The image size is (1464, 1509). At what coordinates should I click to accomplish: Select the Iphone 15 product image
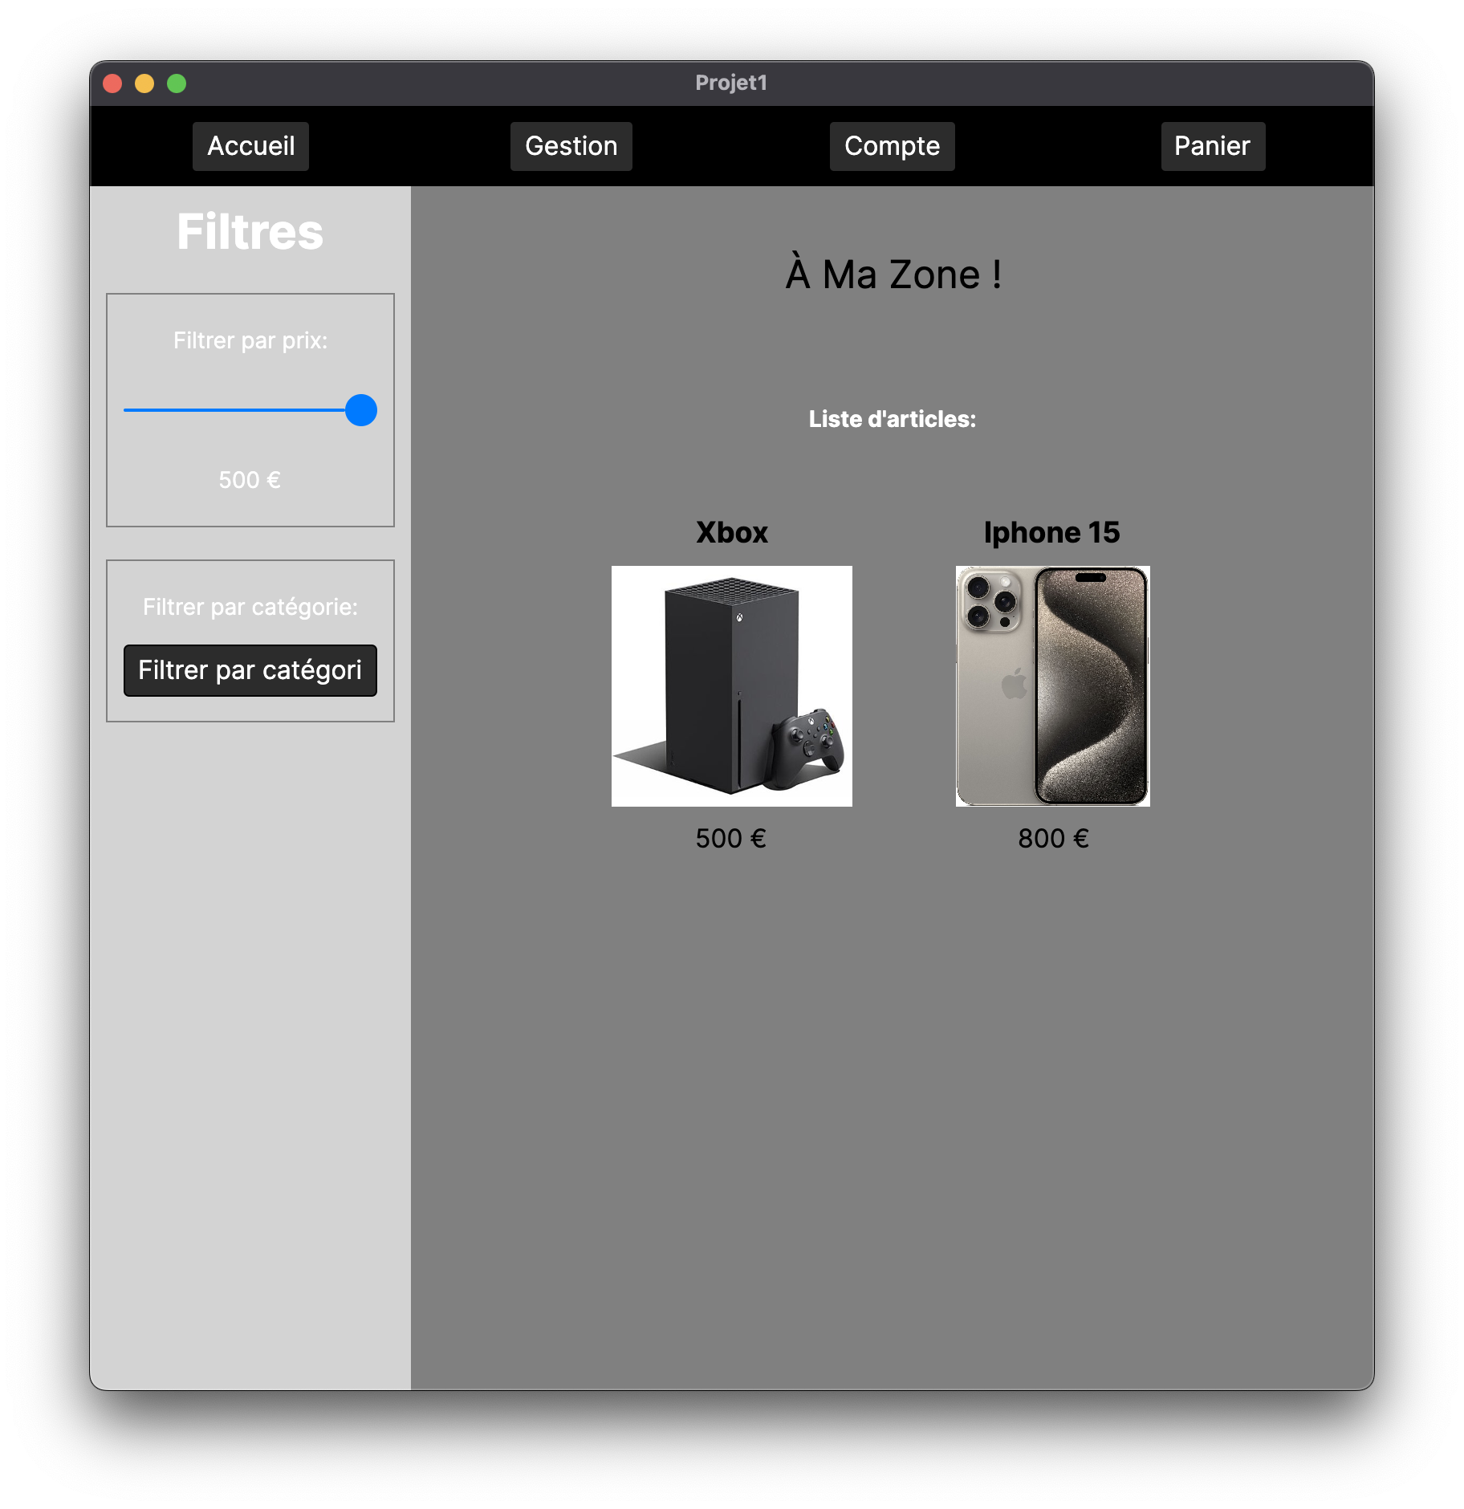tap(1052, 686)
